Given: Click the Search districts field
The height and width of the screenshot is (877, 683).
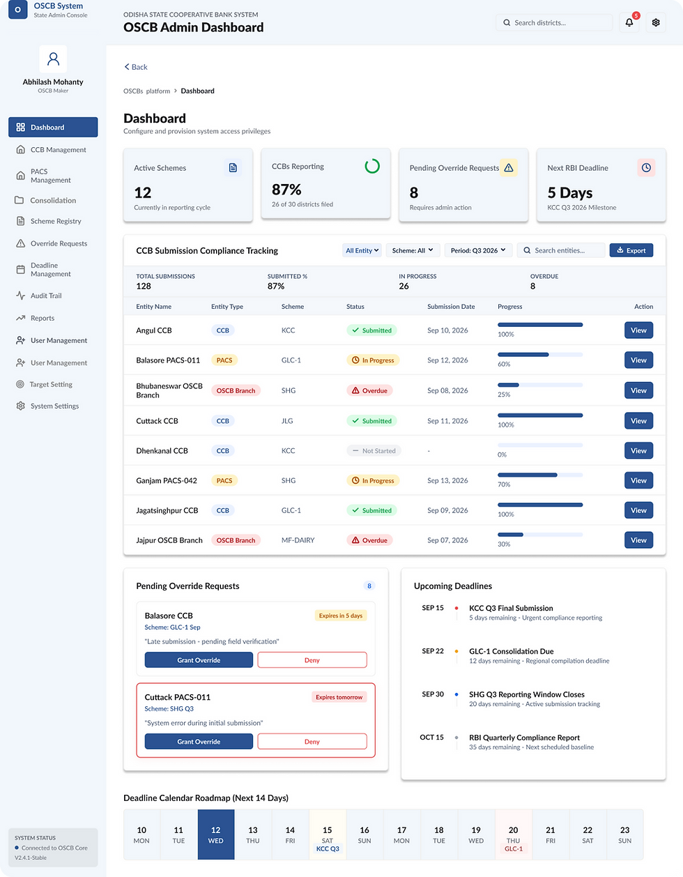Looking at the screenshot, I should click(554, 22).
